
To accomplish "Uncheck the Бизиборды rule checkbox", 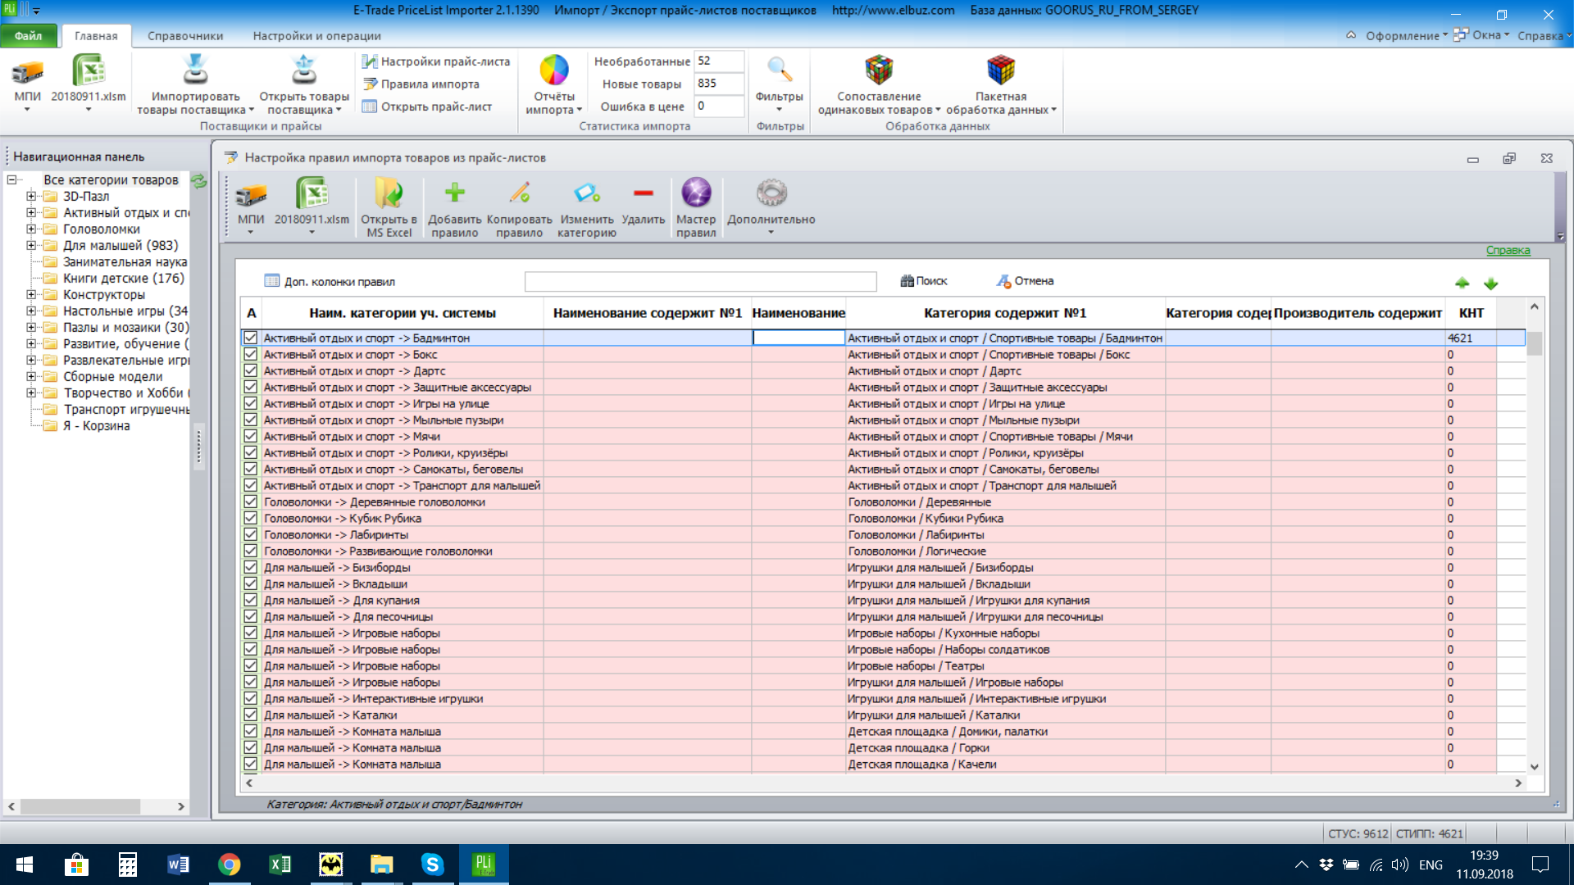I will click(x=251, y=567).
